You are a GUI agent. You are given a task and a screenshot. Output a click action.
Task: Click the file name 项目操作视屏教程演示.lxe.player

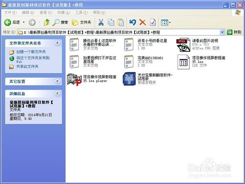coord(100,79)
